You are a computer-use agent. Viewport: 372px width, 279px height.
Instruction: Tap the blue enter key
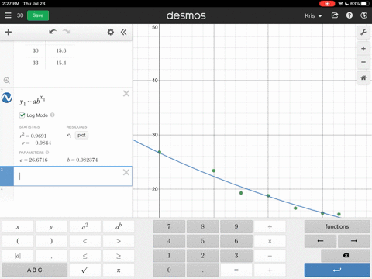coord(337,270)
